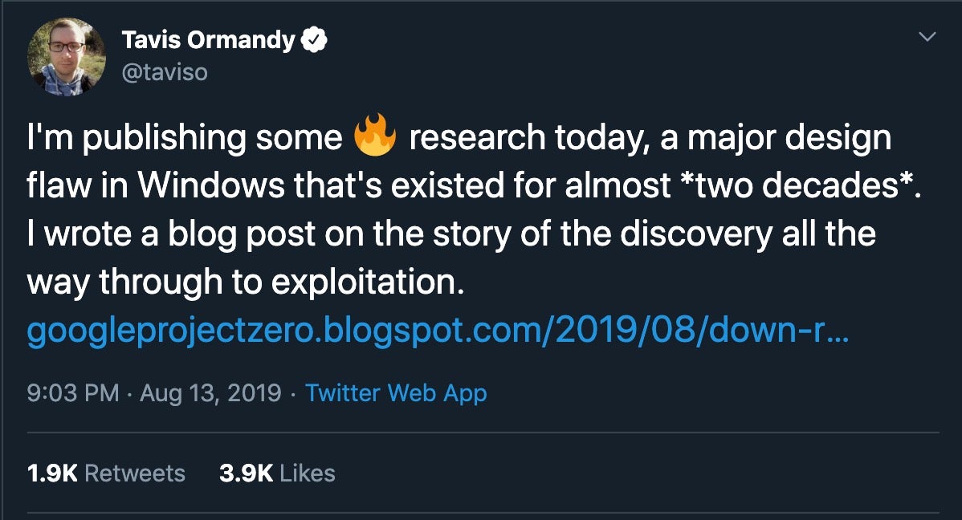This screenshot has height=520, width=962.
Task: Click the Tavis Ormandy display name
Action: point(208,40)
